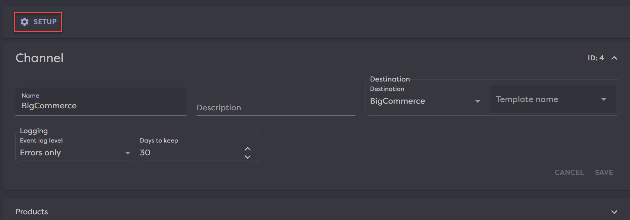Click the Products section title
This screenshot has width=630, height=220.
coord(32,212)
